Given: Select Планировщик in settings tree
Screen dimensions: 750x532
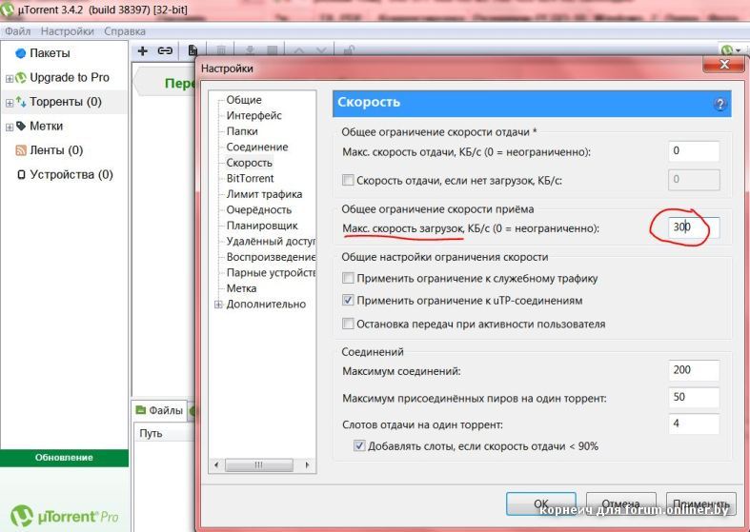Looking at the screenshot, I should click(x=262, y=226).
